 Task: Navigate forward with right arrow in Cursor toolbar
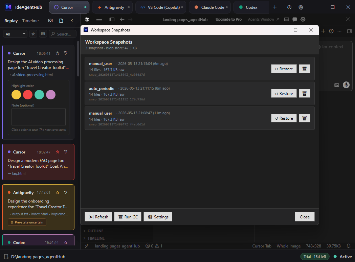click(x=130, y=20)
